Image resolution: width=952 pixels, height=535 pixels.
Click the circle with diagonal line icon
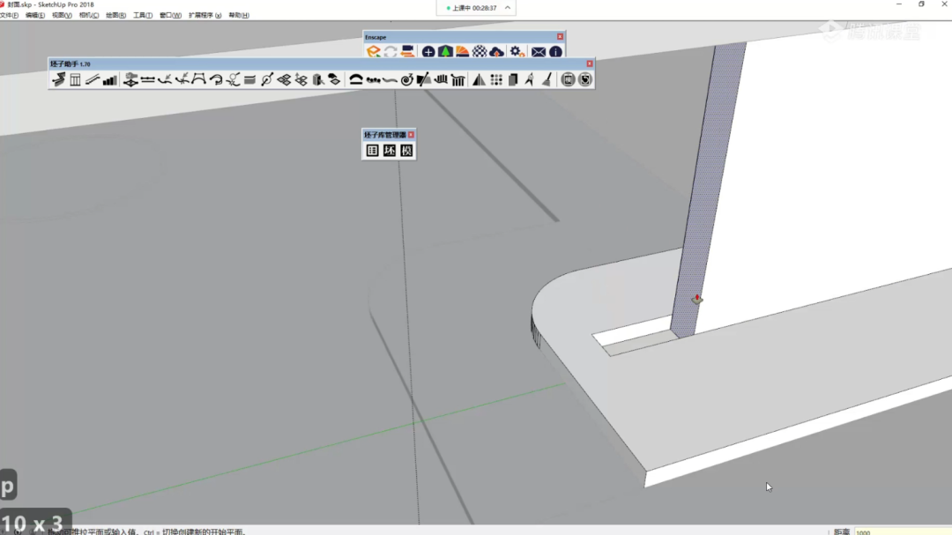[266, 79]
